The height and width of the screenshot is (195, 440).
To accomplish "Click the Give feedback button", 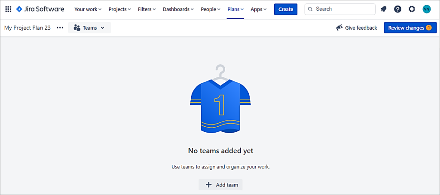I will click(356, 28).
